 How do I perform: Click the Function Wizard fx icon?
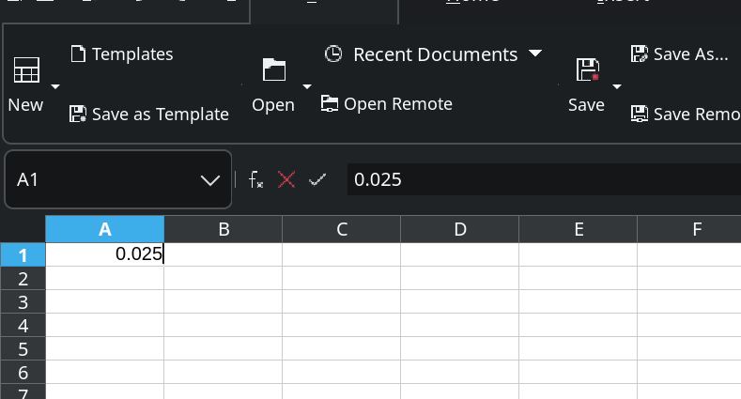[255, 179]
